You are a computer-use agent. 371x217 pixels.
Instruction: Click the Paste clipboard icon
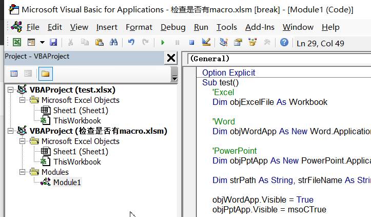100,43
